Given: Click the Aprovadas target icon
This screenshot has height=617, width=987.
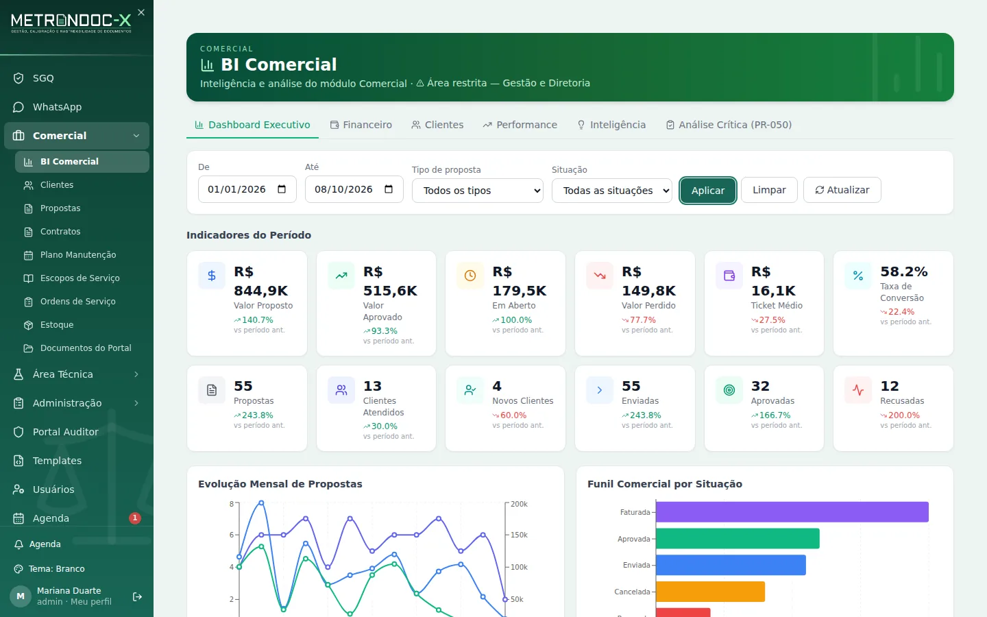Looking at the screenshot, I should click(x=729, y=390).
